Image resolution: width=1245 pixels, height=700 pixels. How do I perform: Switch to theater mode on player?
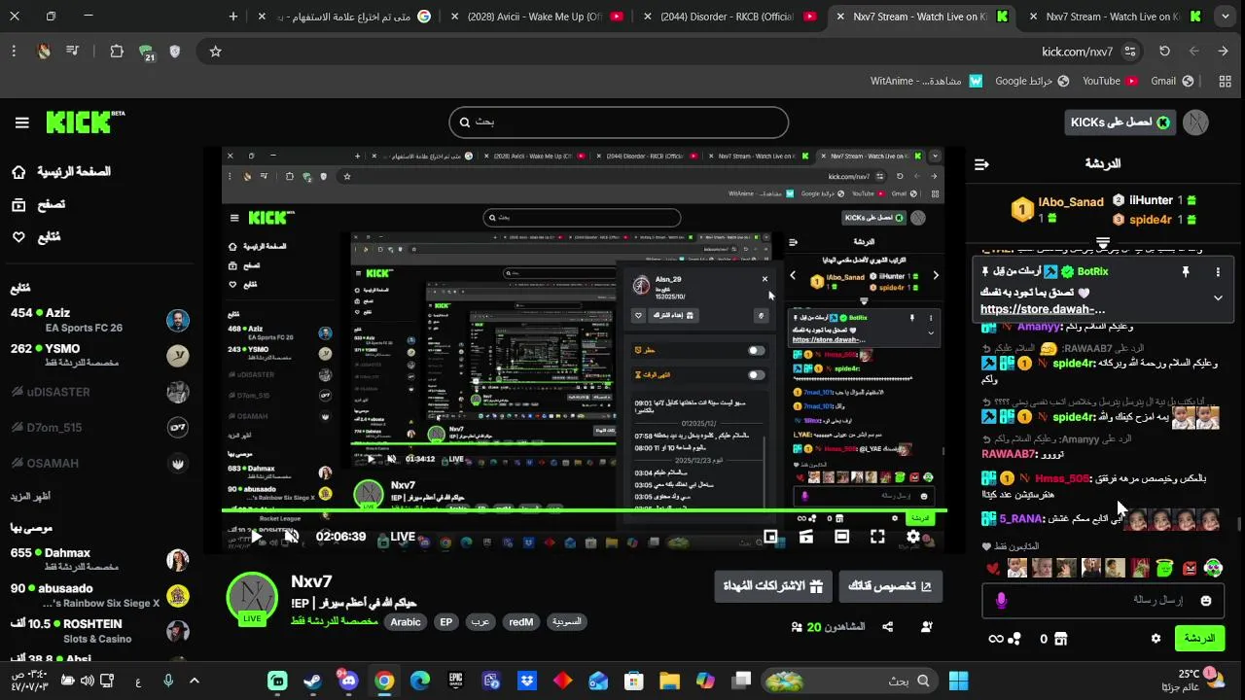tap(841, 537)
